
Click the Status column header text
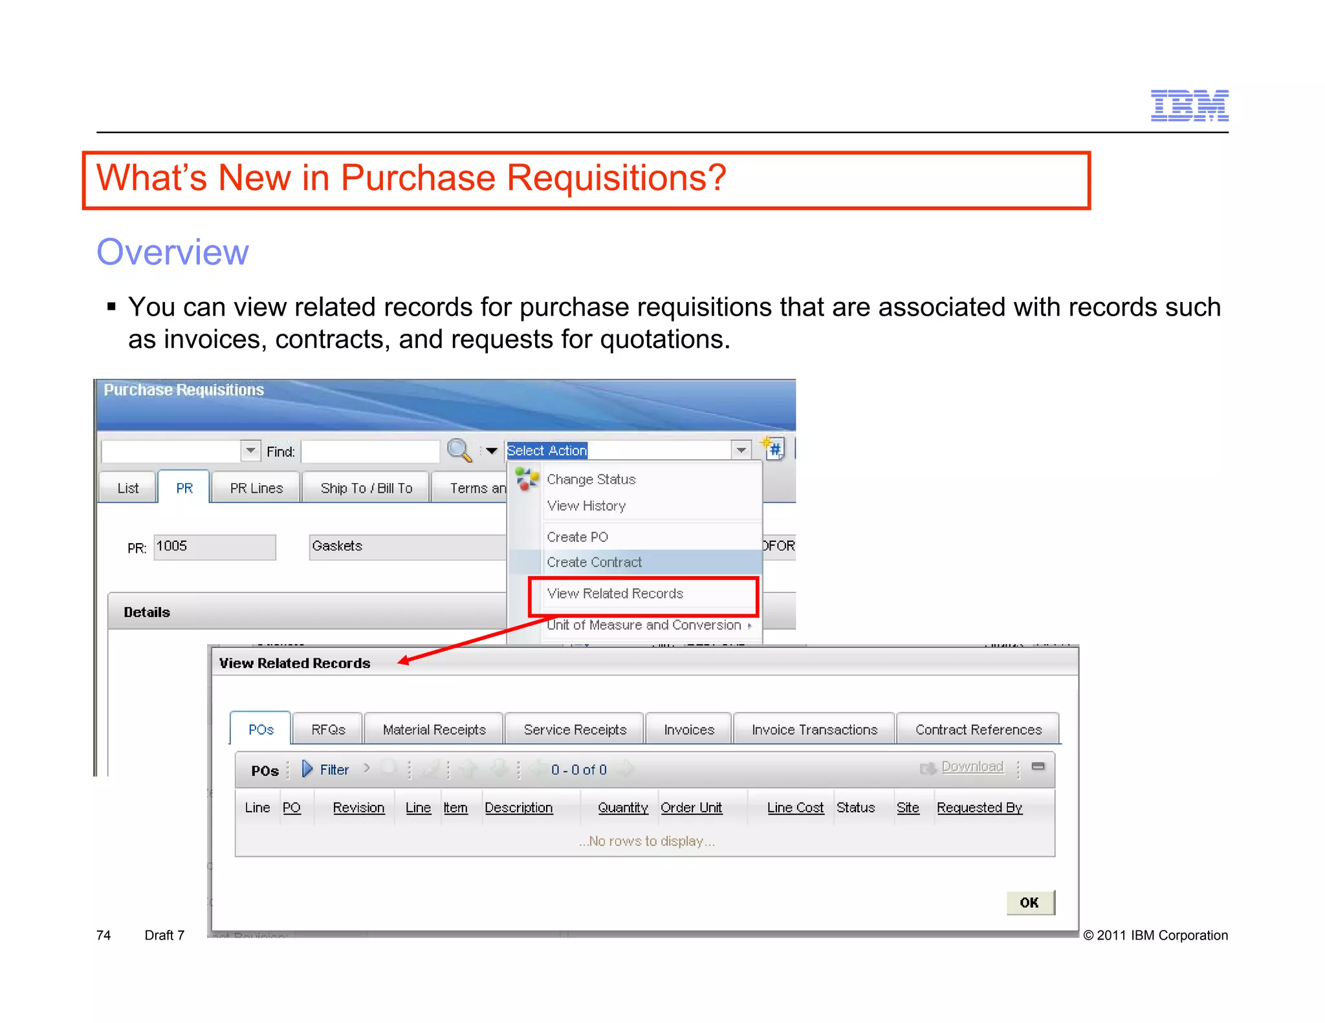pos(855,808)
